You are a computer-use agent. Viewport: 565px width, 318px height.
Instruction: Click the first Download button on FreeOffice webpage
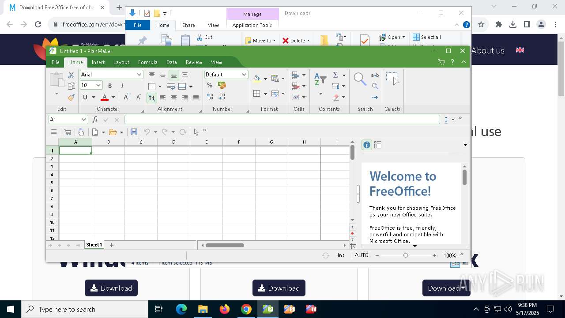pos(111,288)
